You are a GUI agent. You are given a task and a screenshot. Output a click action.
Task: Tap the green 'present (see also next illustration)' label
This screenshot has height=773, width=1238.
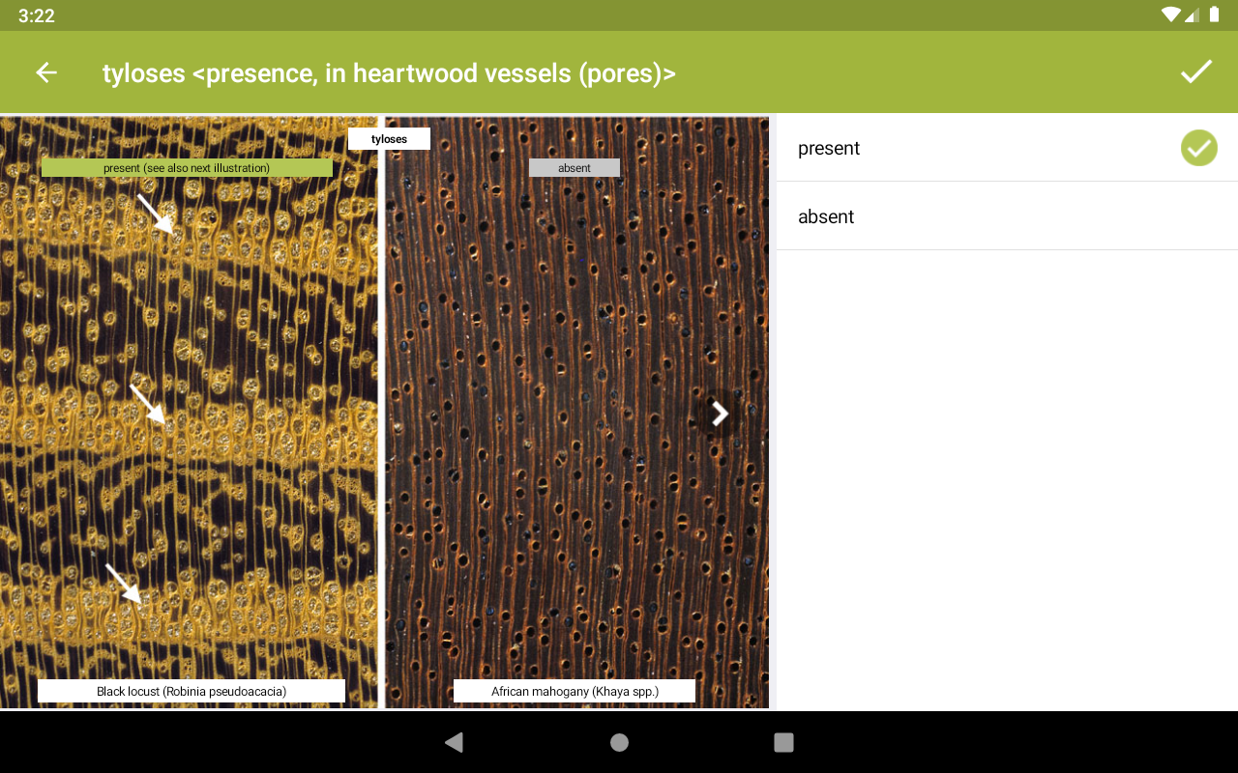[187, 168]
